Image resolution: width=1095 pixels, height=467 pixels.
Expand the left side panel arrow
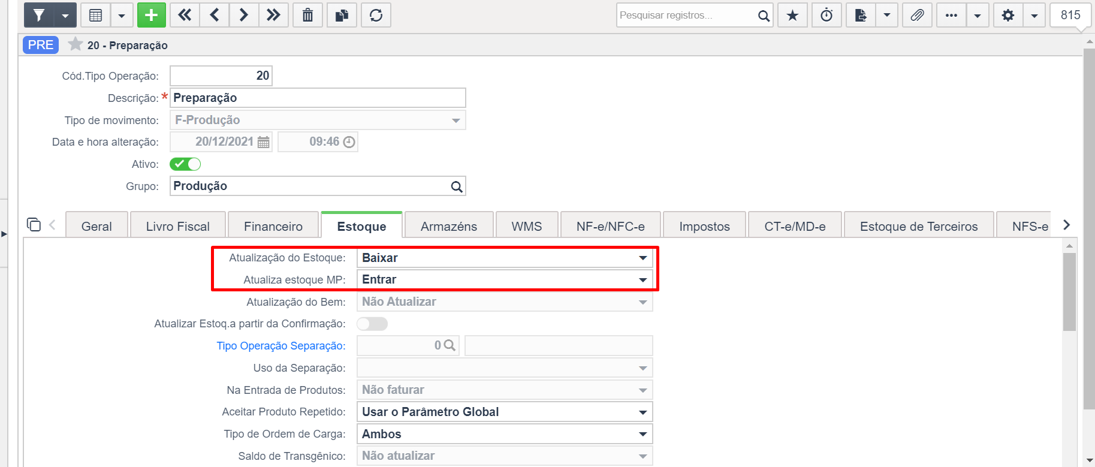point(4,234)
